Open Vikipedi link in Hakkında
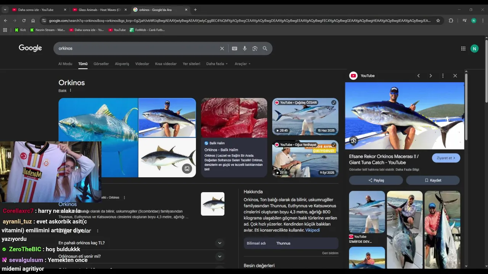Viewport: 488px width, 274px height. tap(312, 230)
